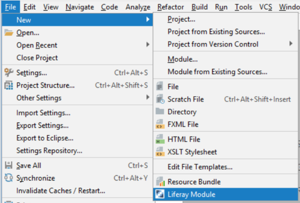Viewport: 300px width, 203px height.
Task: Expand the Other Settings submenu arrow
Action: click(x=148, y=97)
